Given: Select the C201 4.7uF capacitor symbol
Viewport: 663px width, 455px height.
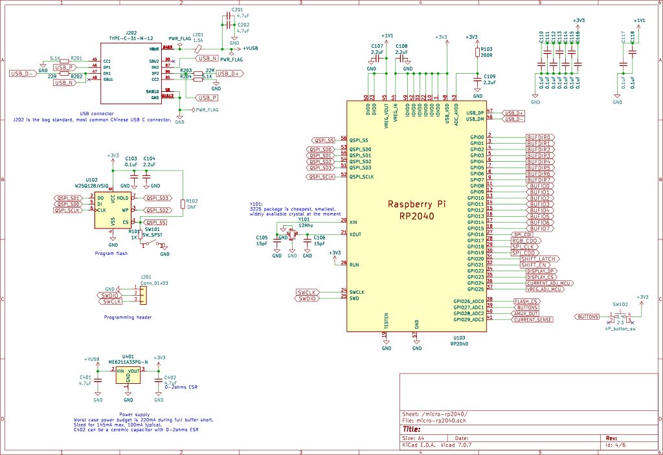Looking at the screenshot, I should pos(229,16).
